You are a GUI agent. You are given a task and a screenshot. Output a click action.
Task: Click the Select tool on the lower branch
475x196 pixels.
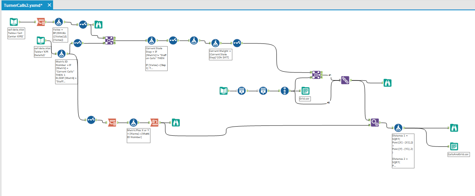click(x=91, y=120)
